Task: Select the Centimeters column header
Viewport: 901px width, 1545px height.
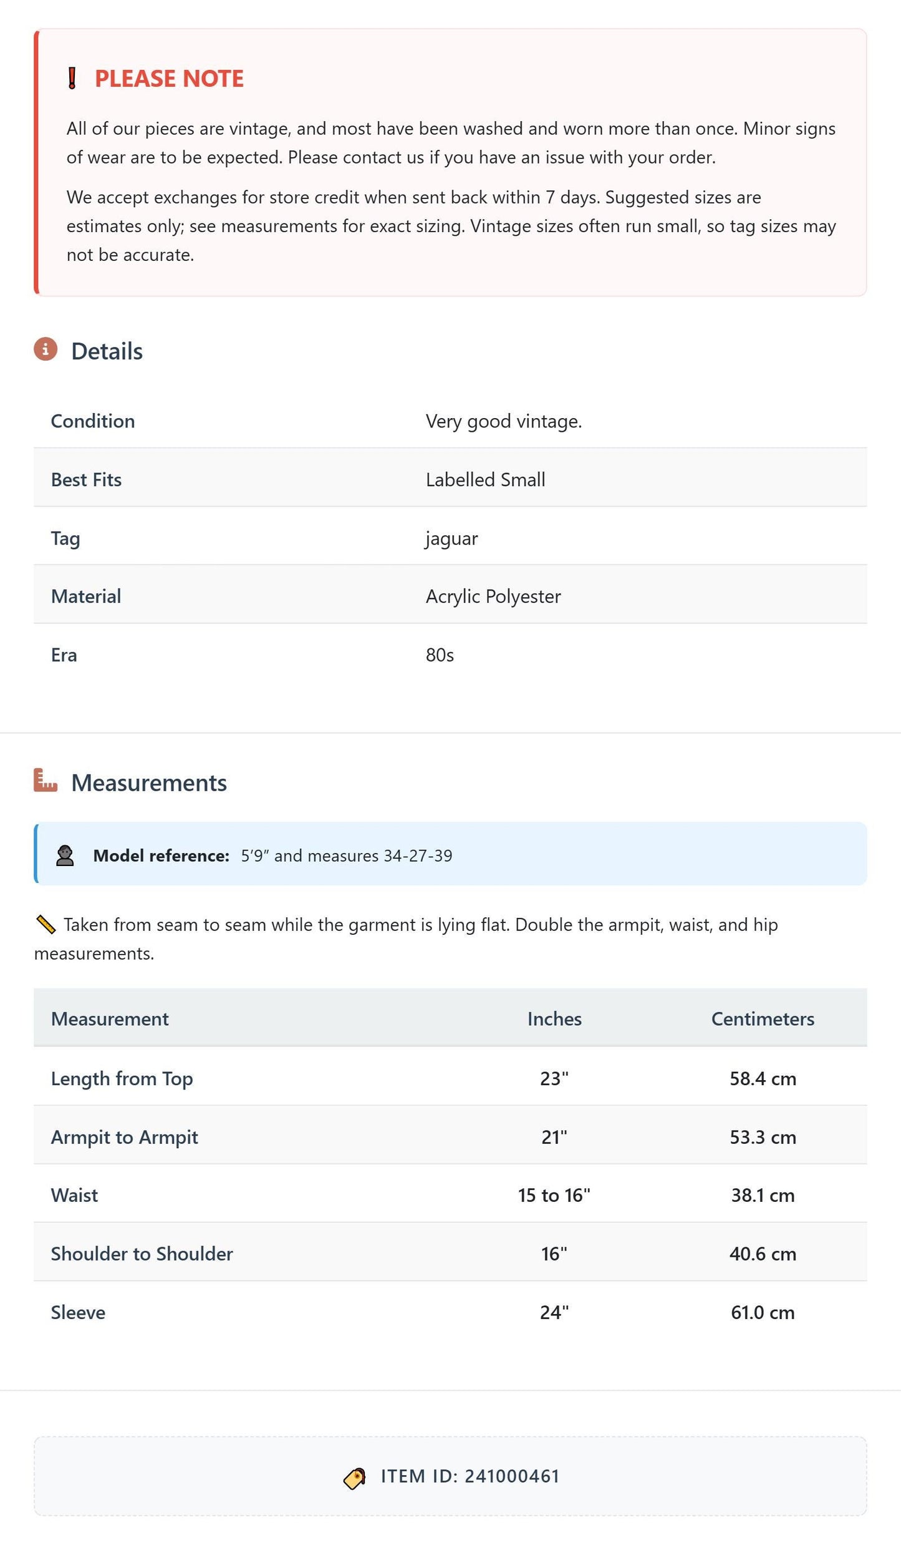Action: (763, 1018)
